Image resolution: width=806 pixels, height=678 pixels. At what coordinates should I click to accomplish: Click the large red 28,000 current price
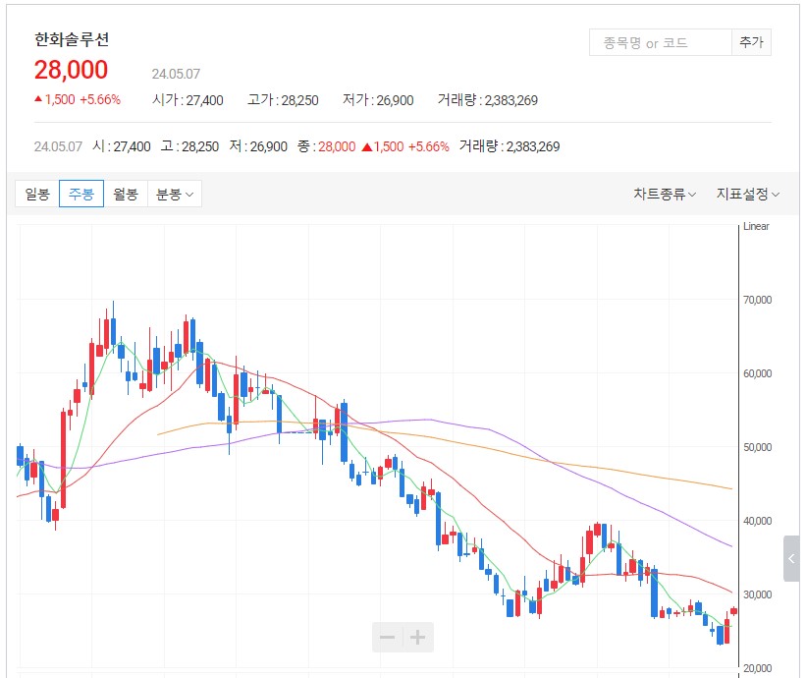tap(71, 71)
